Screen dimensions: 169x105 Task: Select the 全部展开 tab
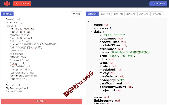[x=92, y=14]
